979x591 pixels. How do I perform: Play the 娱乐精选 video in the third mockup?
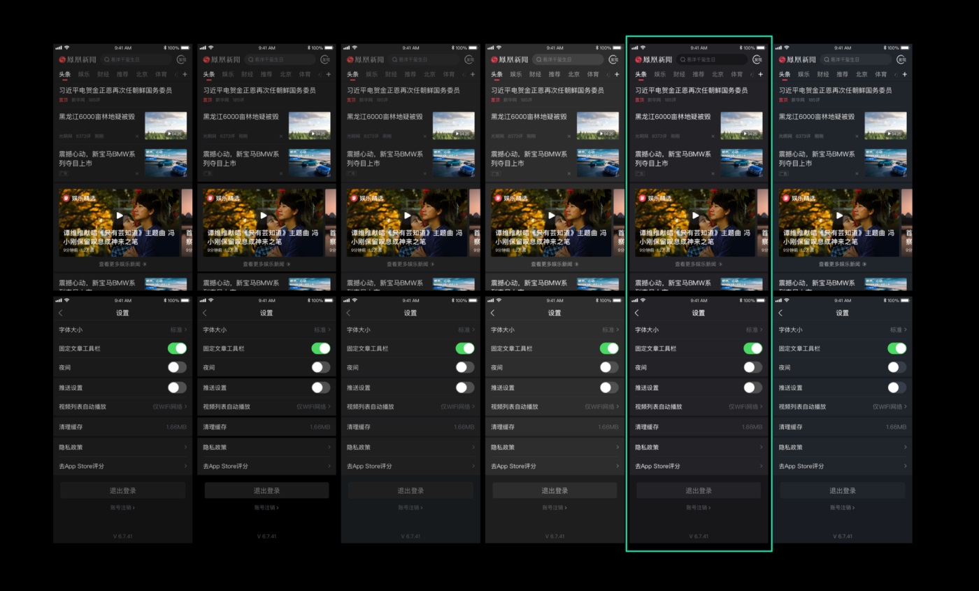[x=408, y=215]
